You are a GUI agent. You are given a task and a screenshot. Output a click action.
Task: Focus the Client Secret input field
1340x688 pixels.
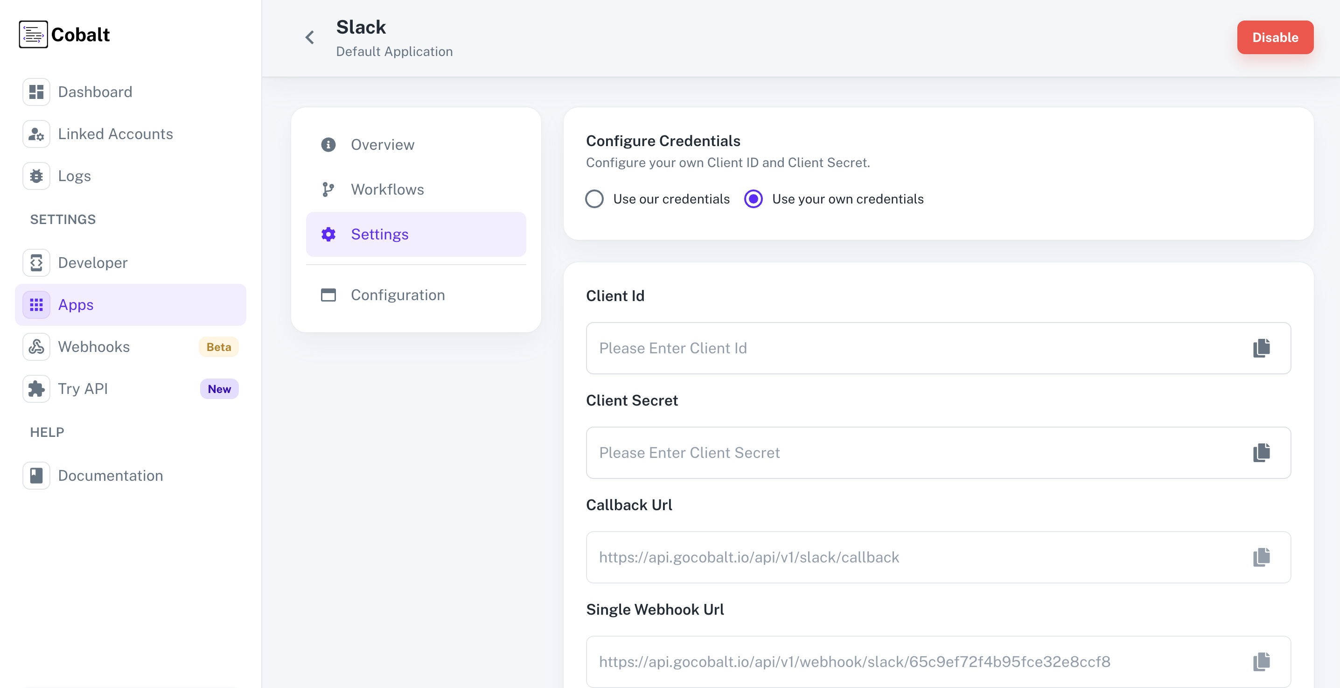[915, 452]
